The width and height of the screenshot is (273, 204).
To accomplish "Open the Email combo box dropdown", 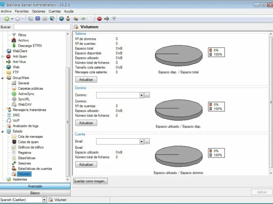I will point(141,141).
